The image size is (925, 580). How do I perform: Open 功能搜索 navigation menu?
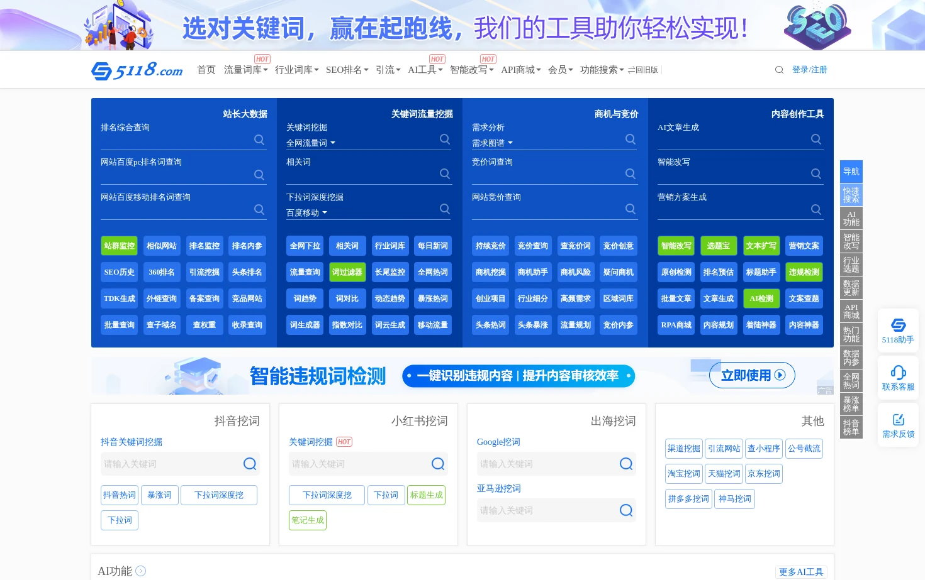pyautogui.click(x=602, y=70)
